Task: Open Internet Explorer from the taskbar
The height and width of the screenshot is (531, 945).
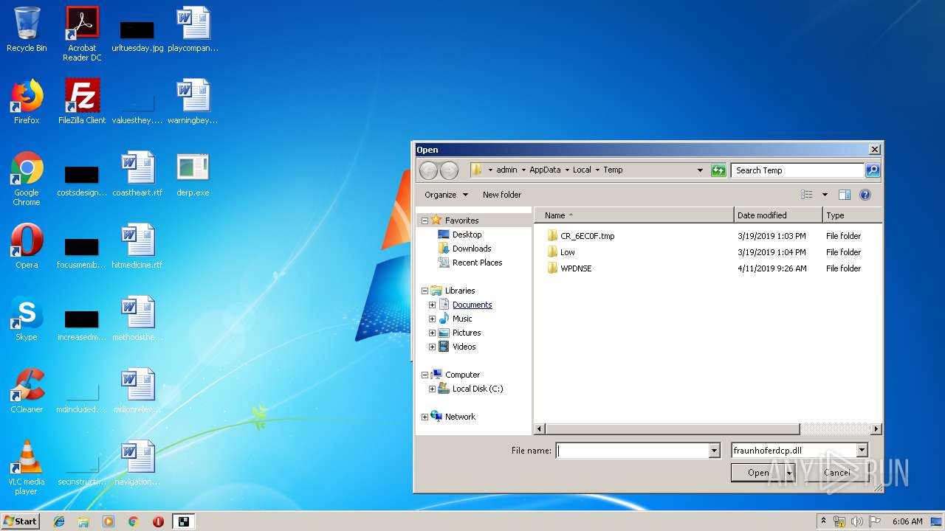Action: (59, 521)
